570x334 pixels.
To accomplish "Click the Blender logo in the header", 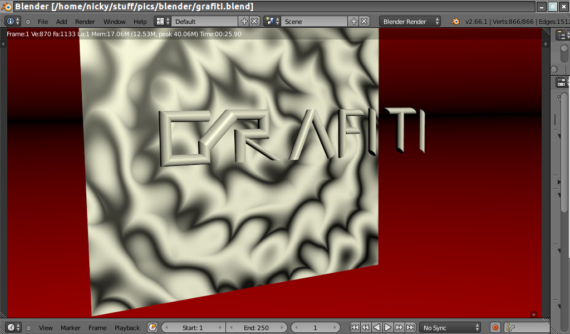I will (455, 21).
